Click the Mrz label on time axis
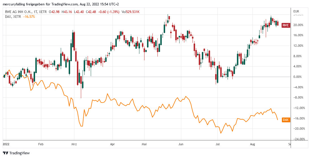 [x=74, y=144]
